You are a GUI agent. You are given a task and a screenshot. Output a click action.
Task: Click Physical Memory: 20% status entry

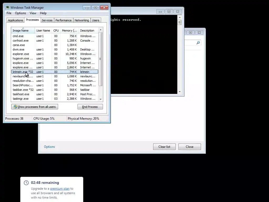pos(83,119)
